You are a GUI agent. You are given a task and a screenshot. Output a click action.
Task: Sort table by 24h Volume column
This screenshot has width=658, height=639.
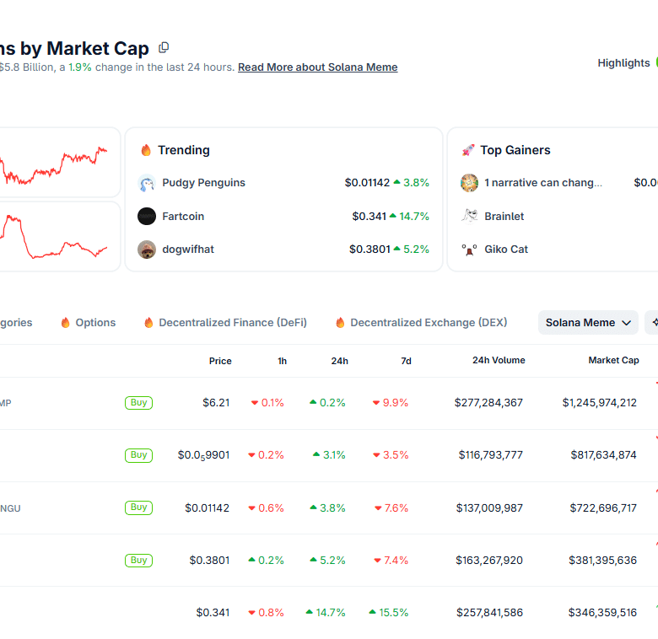coord(498,361)
